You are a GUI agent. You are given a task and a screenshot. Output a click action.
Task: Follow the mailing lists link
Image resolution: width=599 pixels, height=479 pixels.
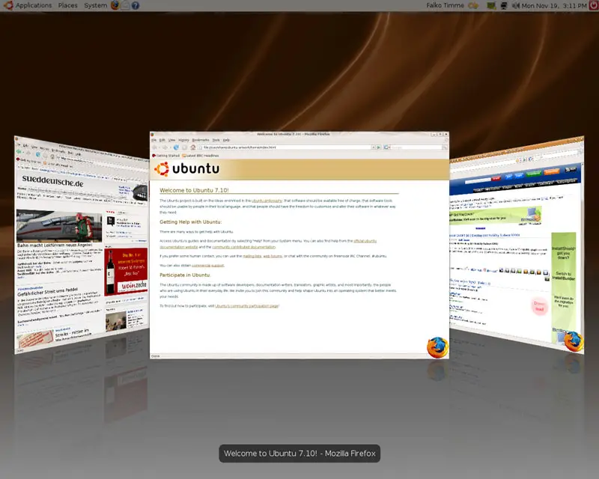point(252,256)
